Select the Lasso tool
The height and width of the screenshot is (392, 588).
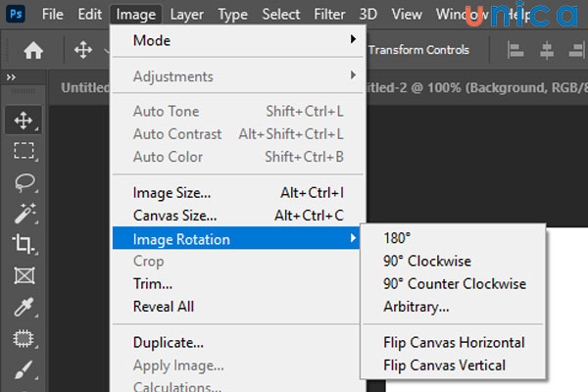[24, 182]
